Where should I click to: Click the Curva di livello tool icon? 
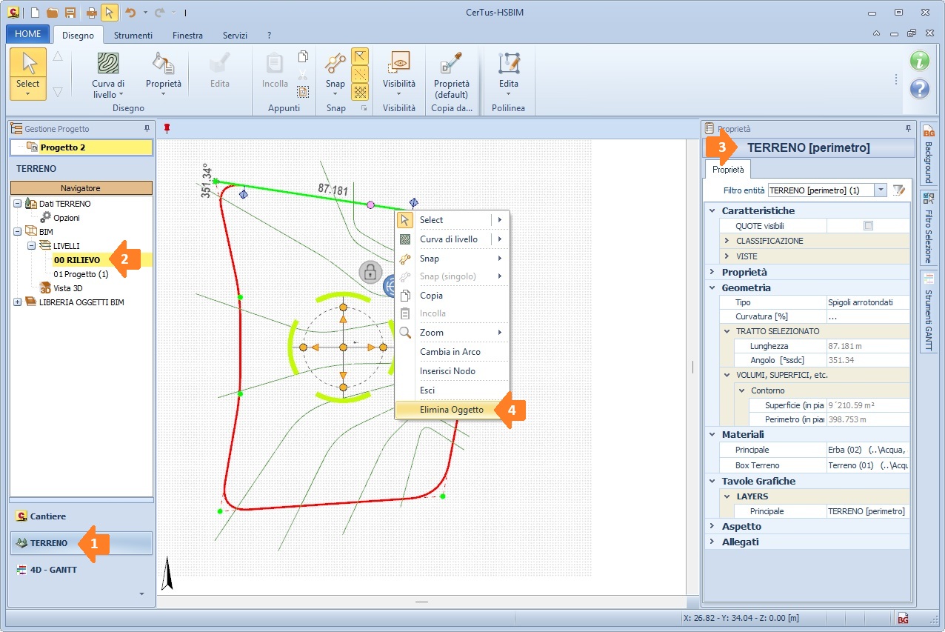(x=108, y=63)
